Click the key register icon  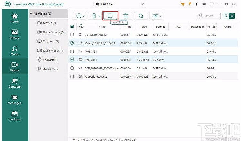190,4
